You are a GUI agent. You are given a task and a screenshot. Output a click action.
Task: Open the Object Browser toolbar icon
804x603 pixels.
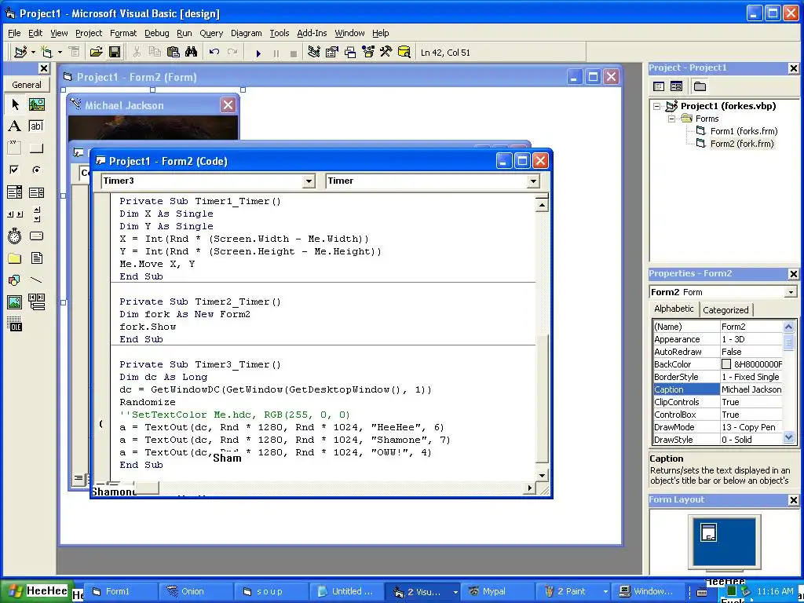tap(368, 53)
